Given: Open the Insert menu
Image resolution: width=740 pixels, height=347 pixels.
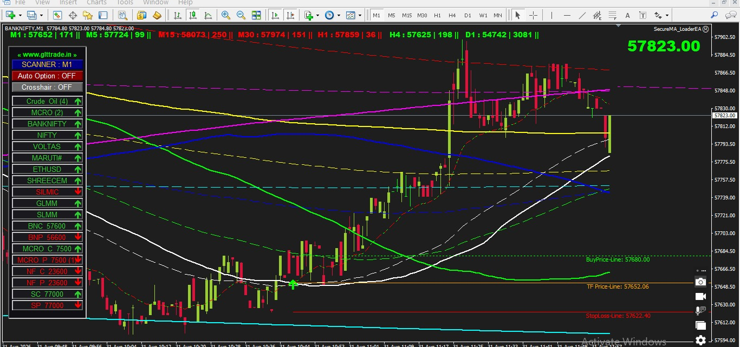Looking at the screenshot, I should coord(68,3).
